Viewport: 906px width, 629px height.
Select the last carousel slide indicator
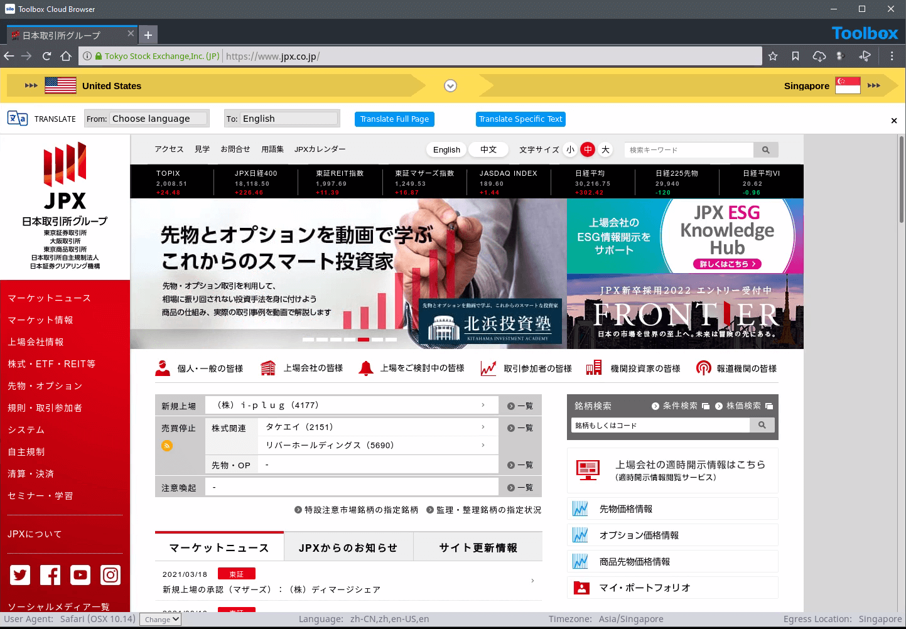[x=391, y=340]
